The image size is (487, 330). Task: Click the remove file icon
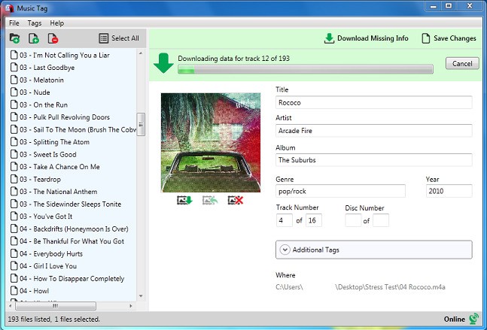tap(53, 38)
